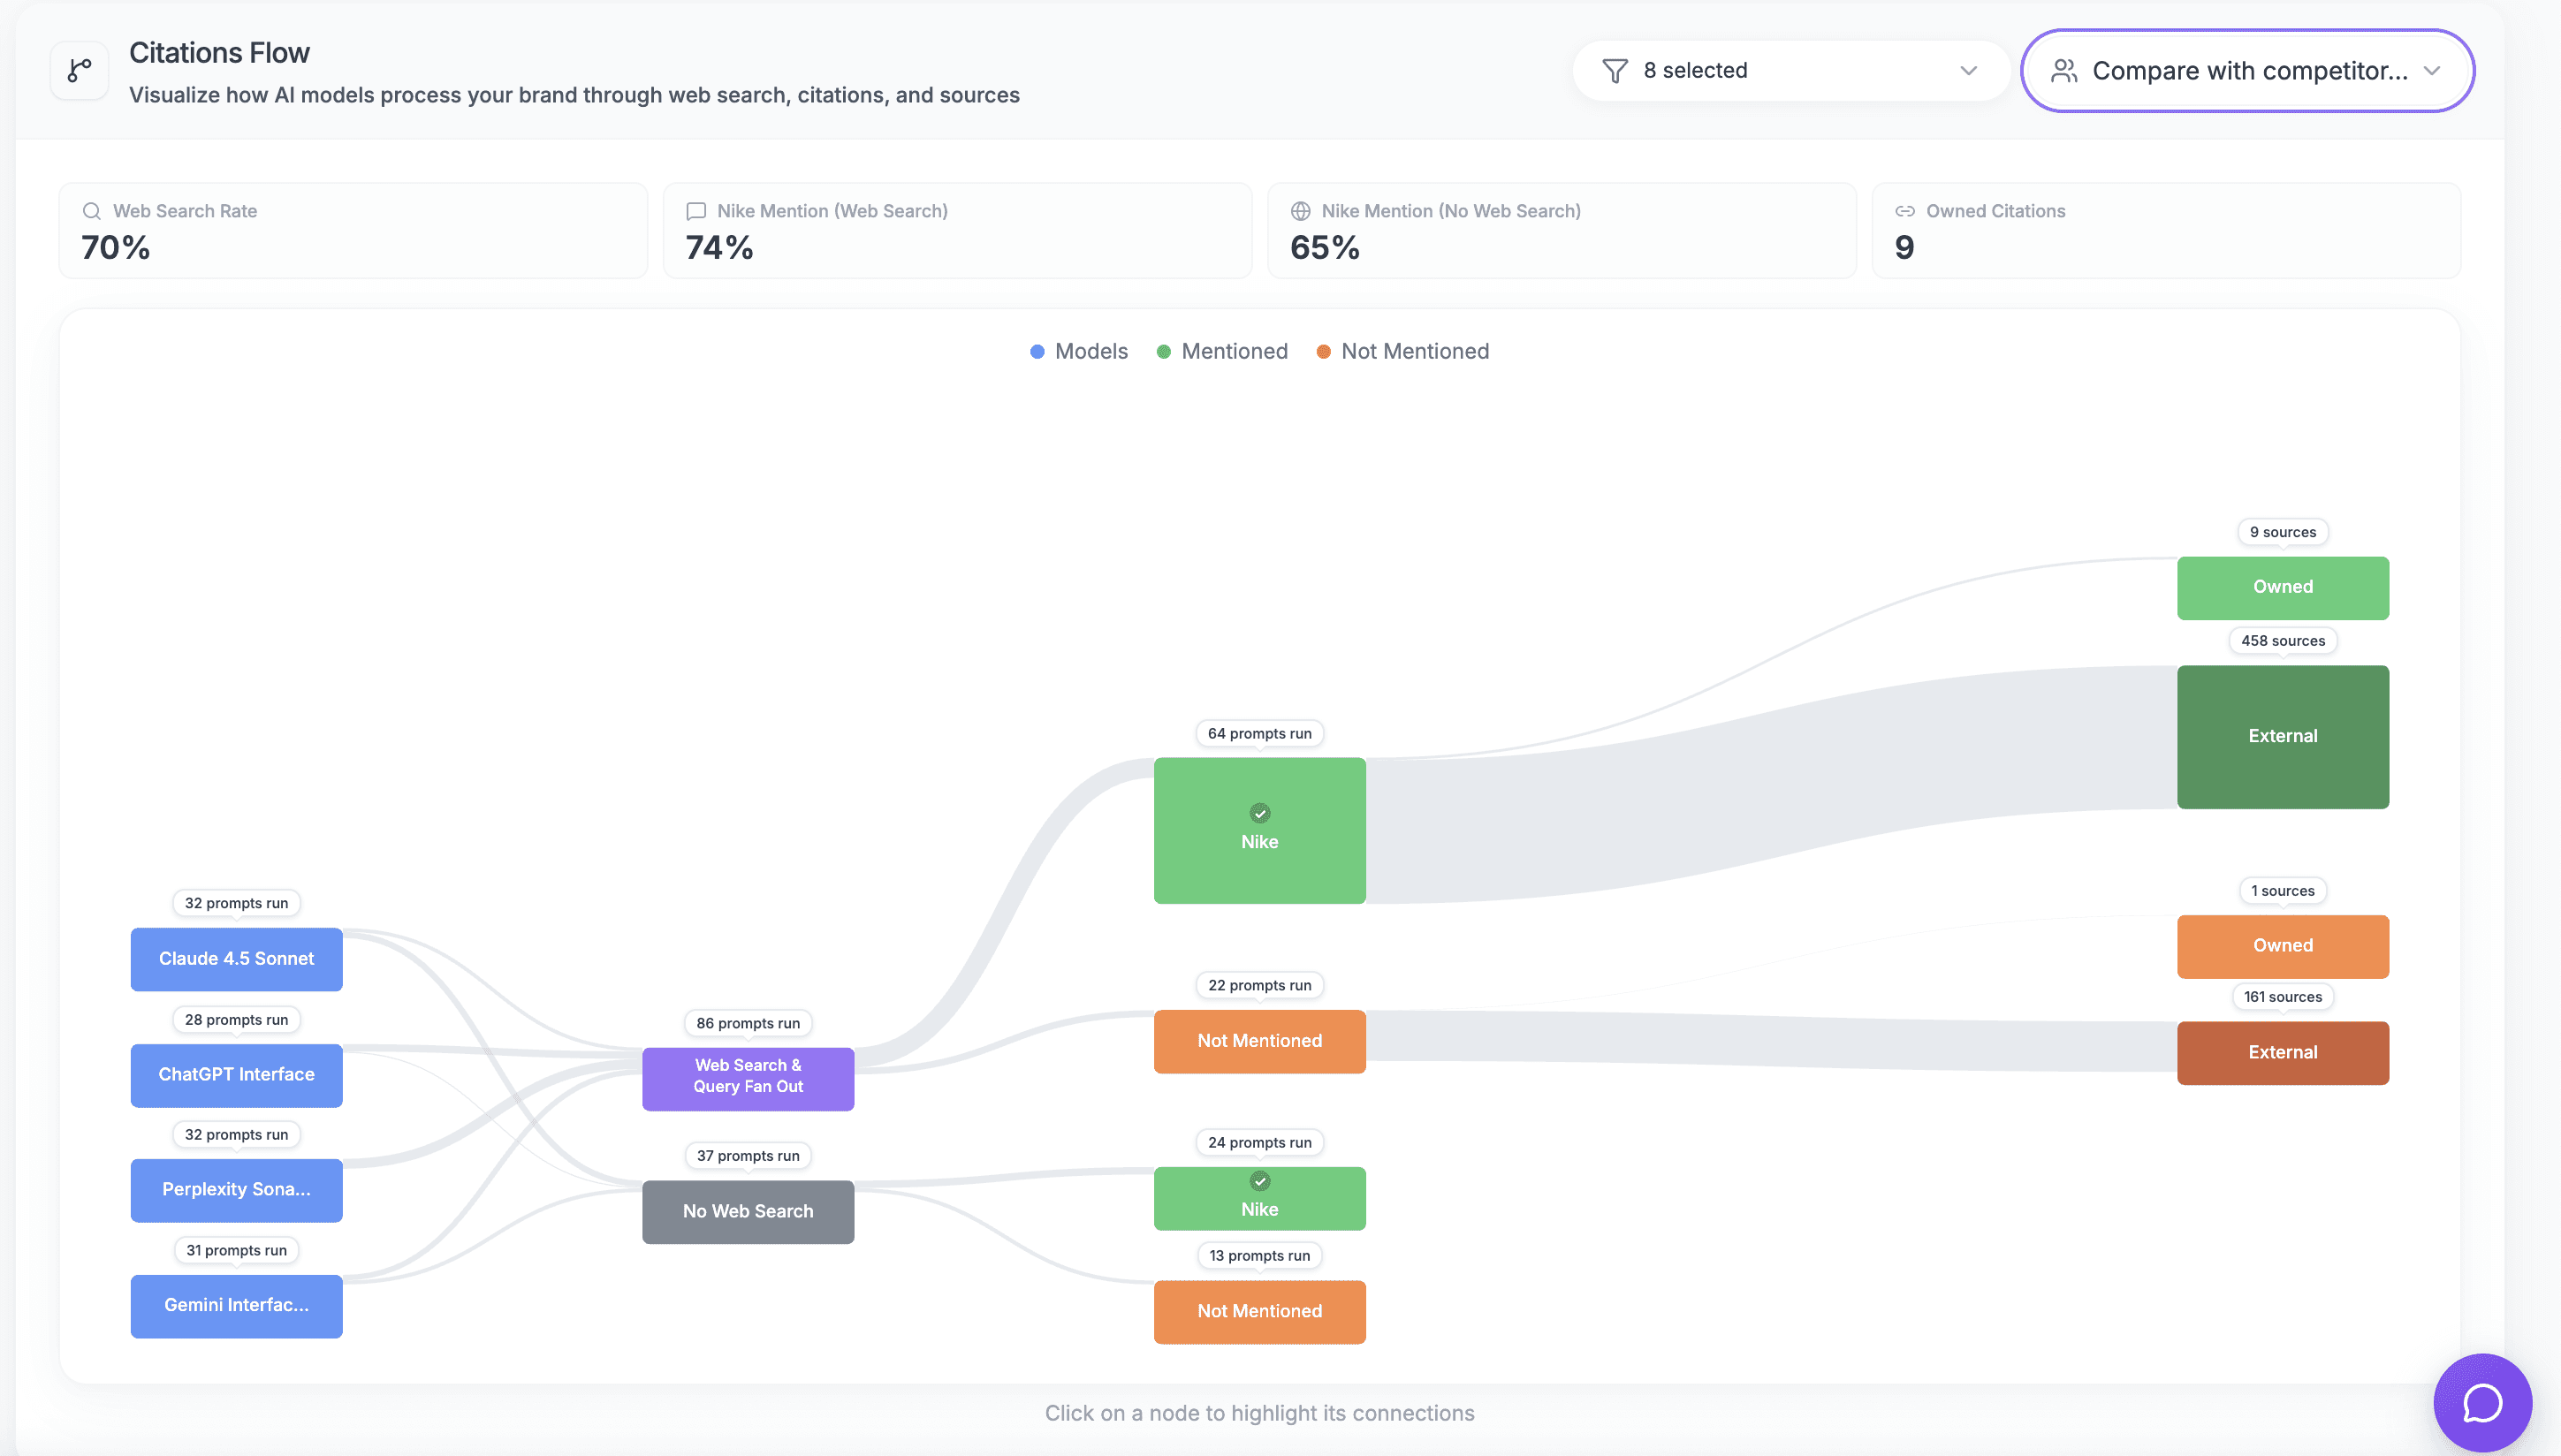Click the link icon next to Owned Citations
The height and width of the screenshot is (1456, 2561).
(x=1905, y=211)
